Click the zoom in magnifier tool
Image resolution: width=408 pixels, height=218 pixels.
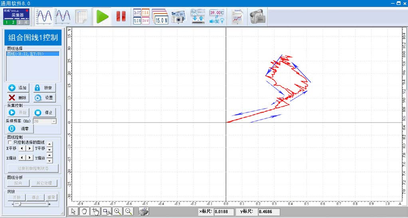[117, 212]
